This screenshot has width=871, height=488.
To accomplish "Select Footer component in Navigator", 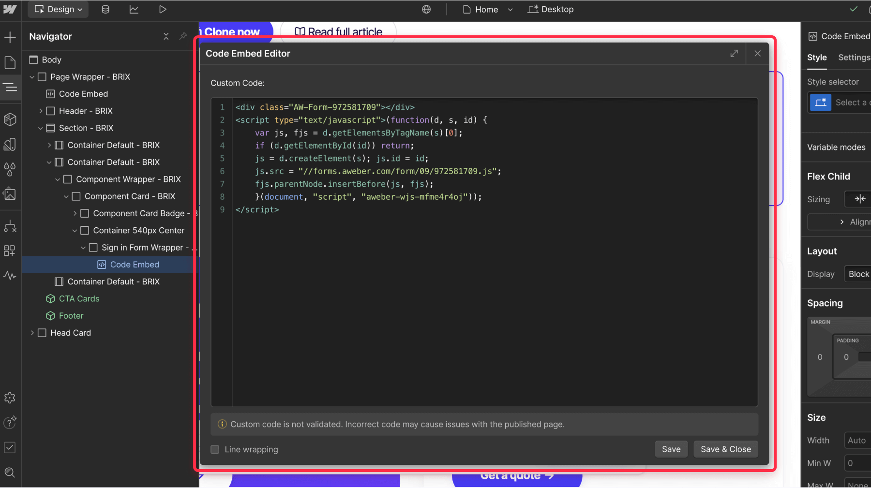I will point(71,316).
